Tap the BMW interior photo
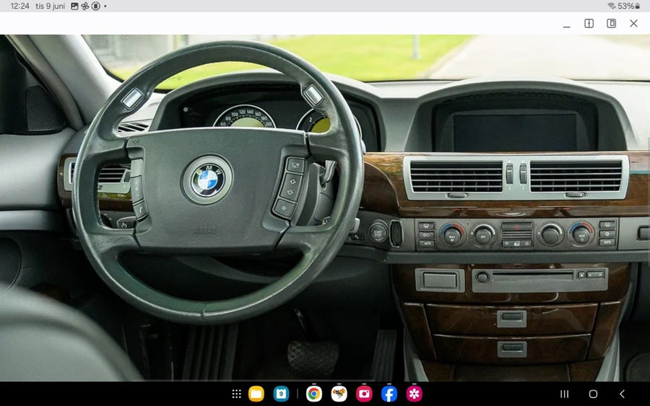The height and width of the screenshot is (406, 650). pyautogui.click(x=325, y=208)
